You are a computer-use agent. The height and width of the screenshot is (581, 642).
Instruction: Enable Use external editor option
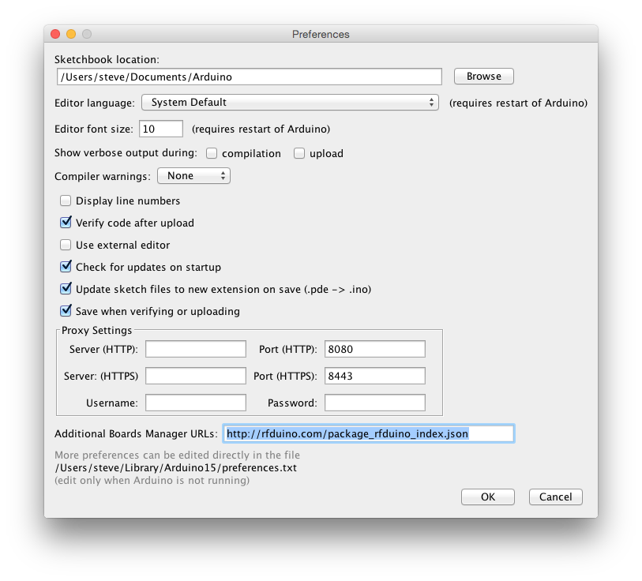pos(66,246)
